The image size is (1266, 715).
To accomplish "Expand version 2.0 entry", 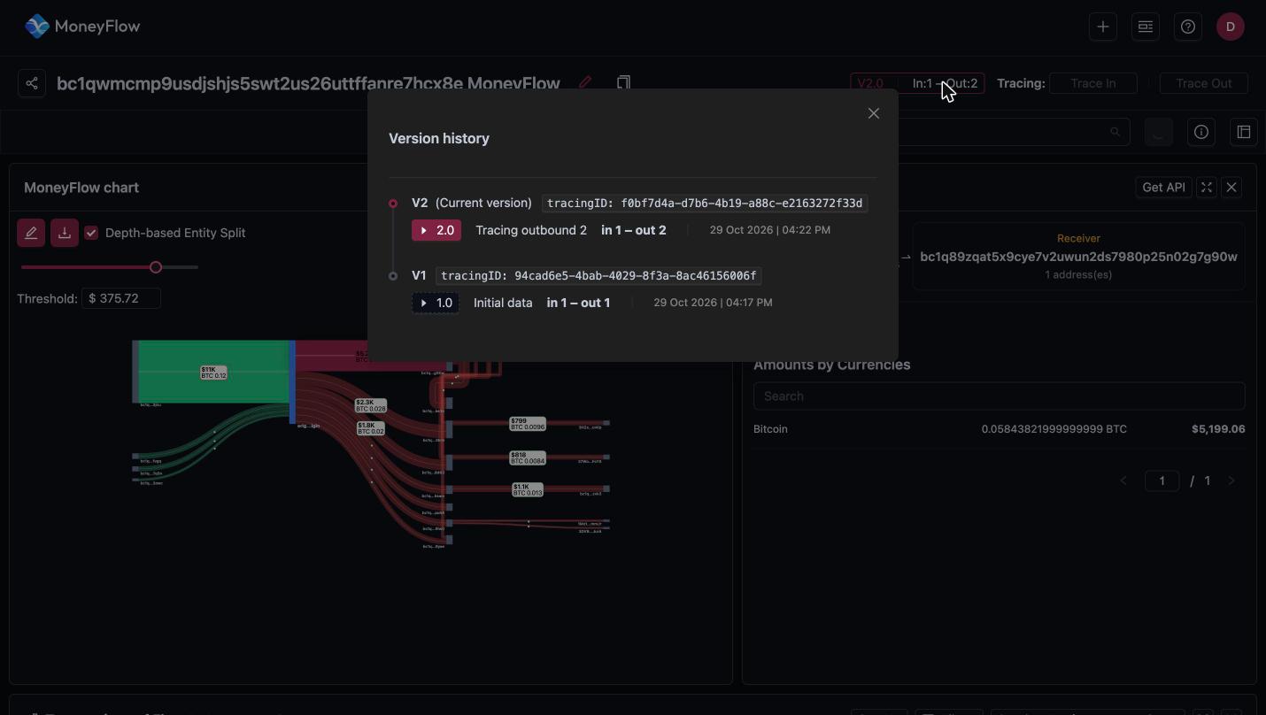I will 436,230.
